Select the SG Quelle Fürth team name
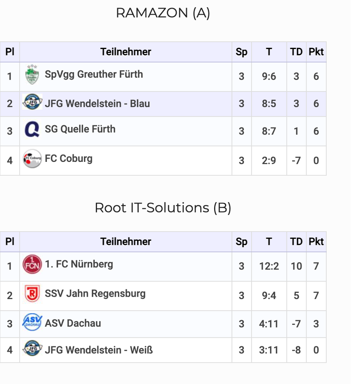This screenshot has height=384, width=351. tap(80, 129)
